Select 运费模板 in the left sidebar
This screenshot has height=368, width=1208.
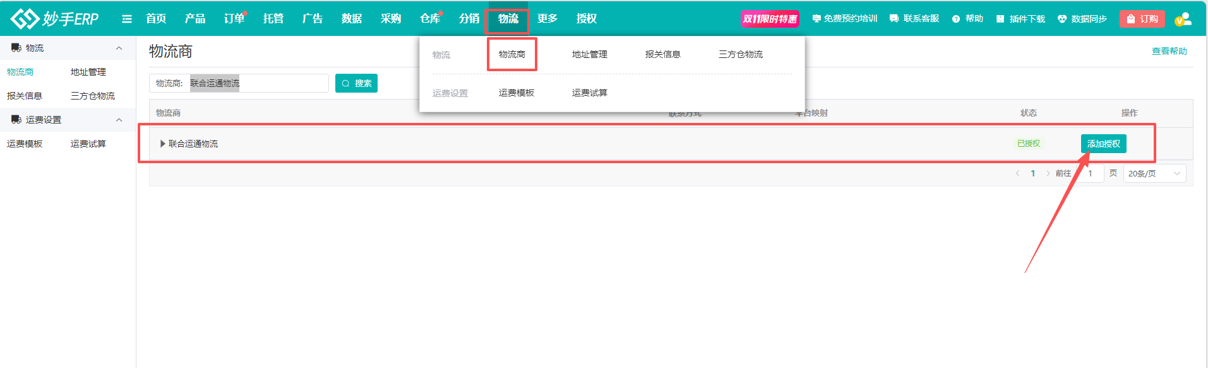[25, 144]
